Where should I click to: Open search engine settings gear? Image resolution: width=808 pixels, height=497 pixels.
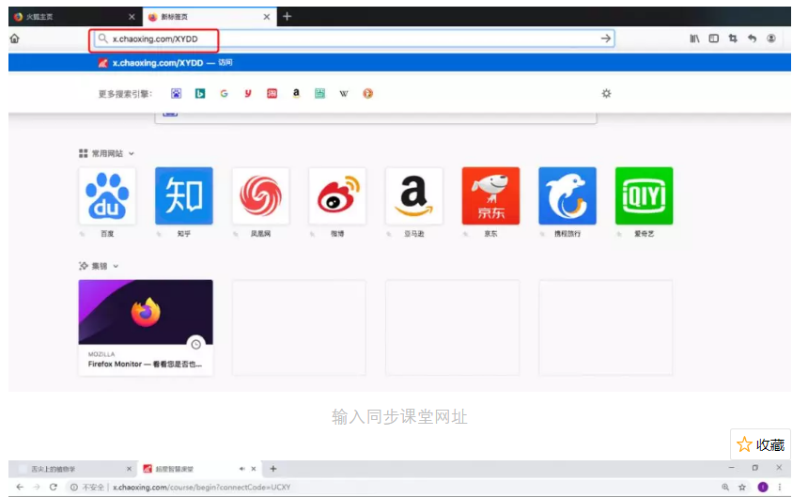pyautogui.click(x=606, y=93)
